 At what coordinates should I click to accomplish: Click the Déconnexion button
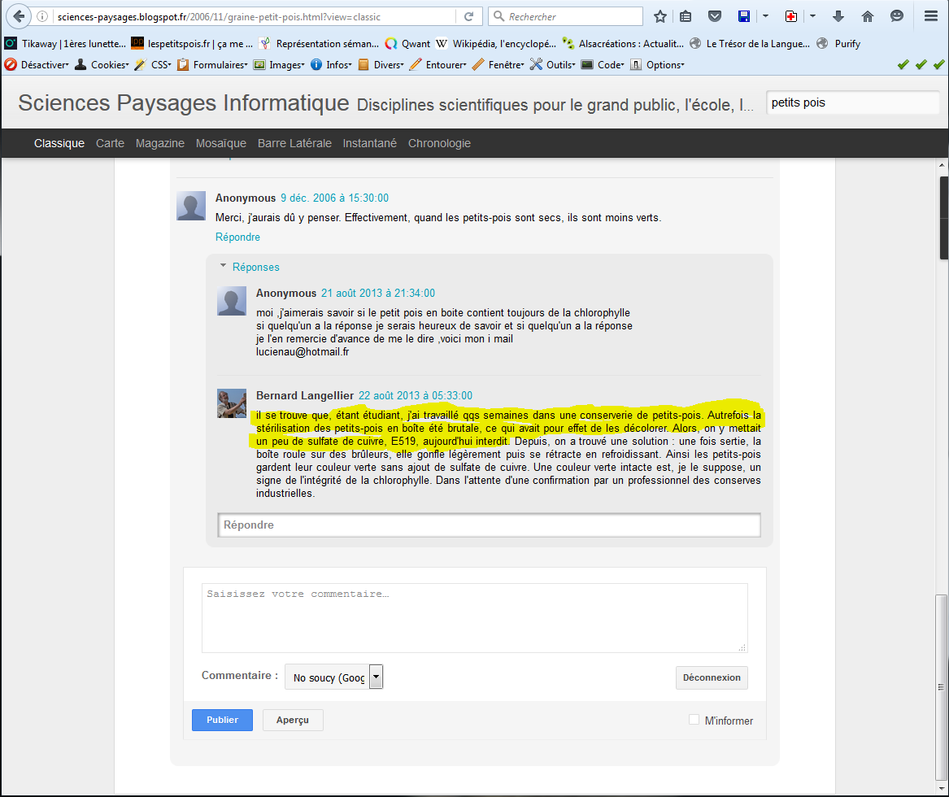click(x=711, y=677)
